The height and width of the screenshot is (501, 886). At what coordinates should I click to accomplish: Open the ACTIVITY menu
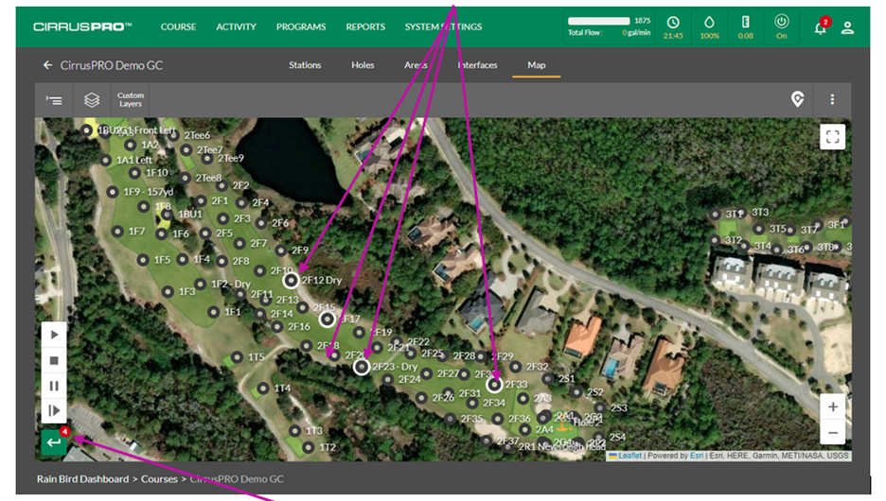coord(237,26)
